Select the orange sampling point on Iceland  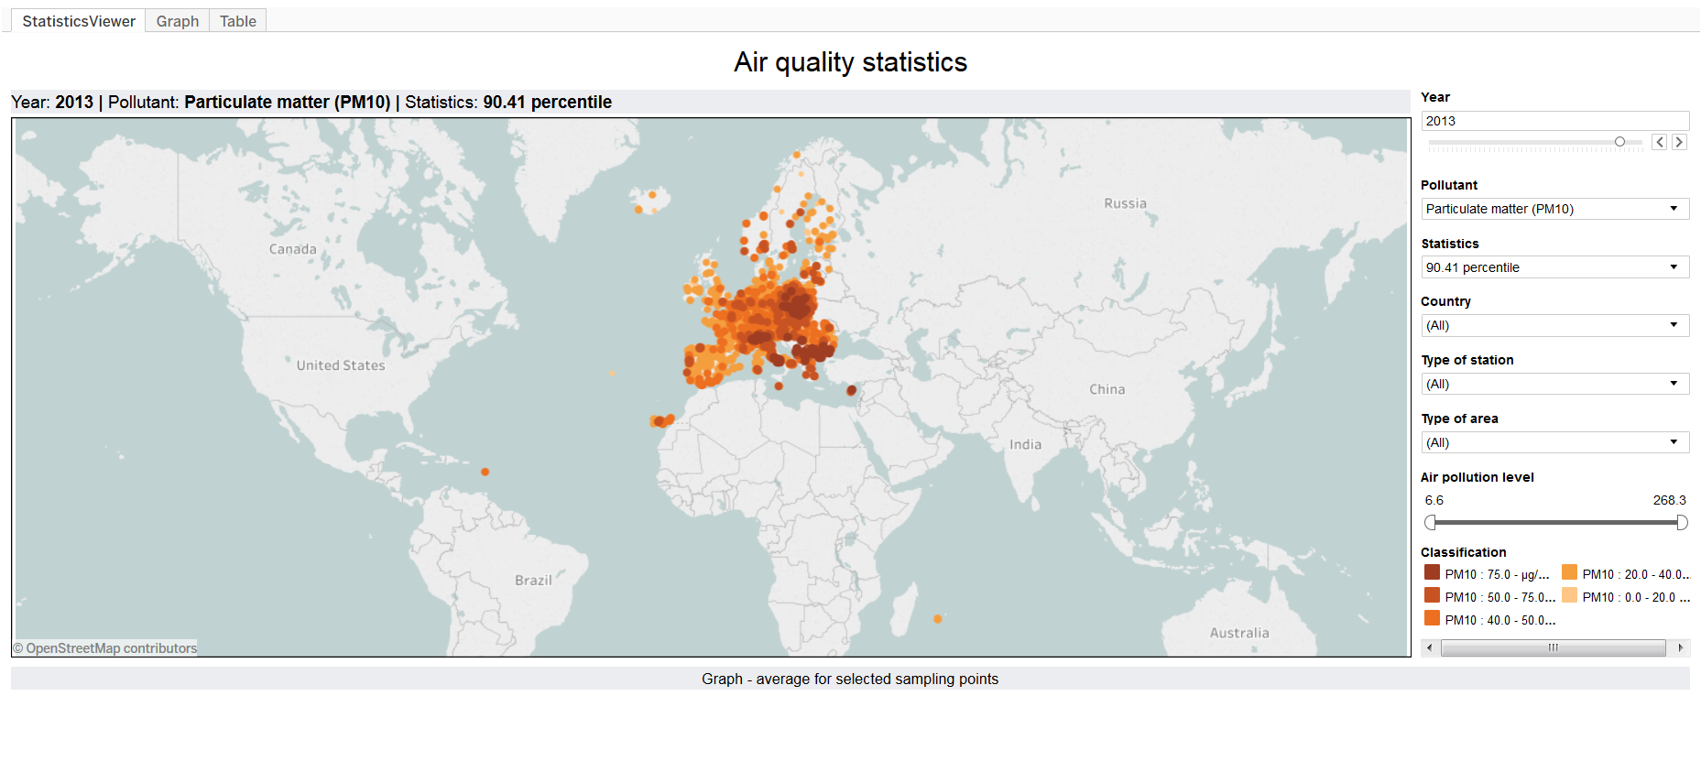[x=652, y=194]
